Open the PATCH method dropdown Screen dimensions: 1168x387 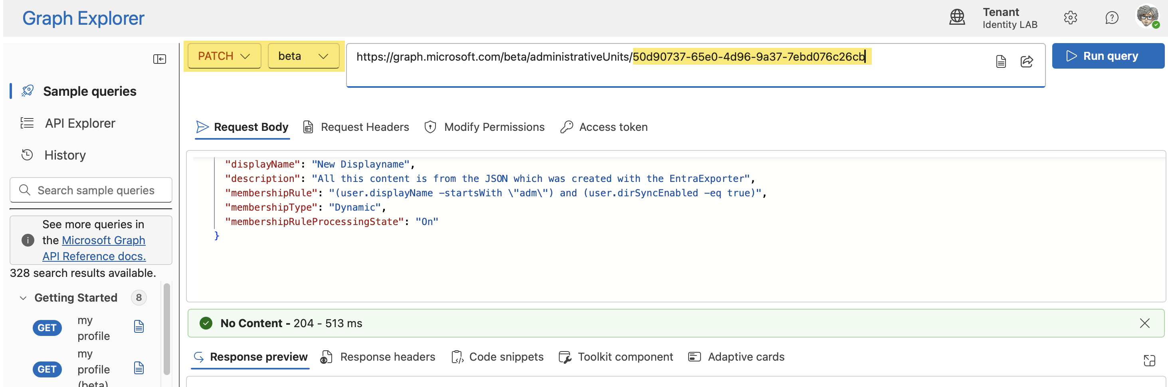pyautogui.click(x=224, y=56)
